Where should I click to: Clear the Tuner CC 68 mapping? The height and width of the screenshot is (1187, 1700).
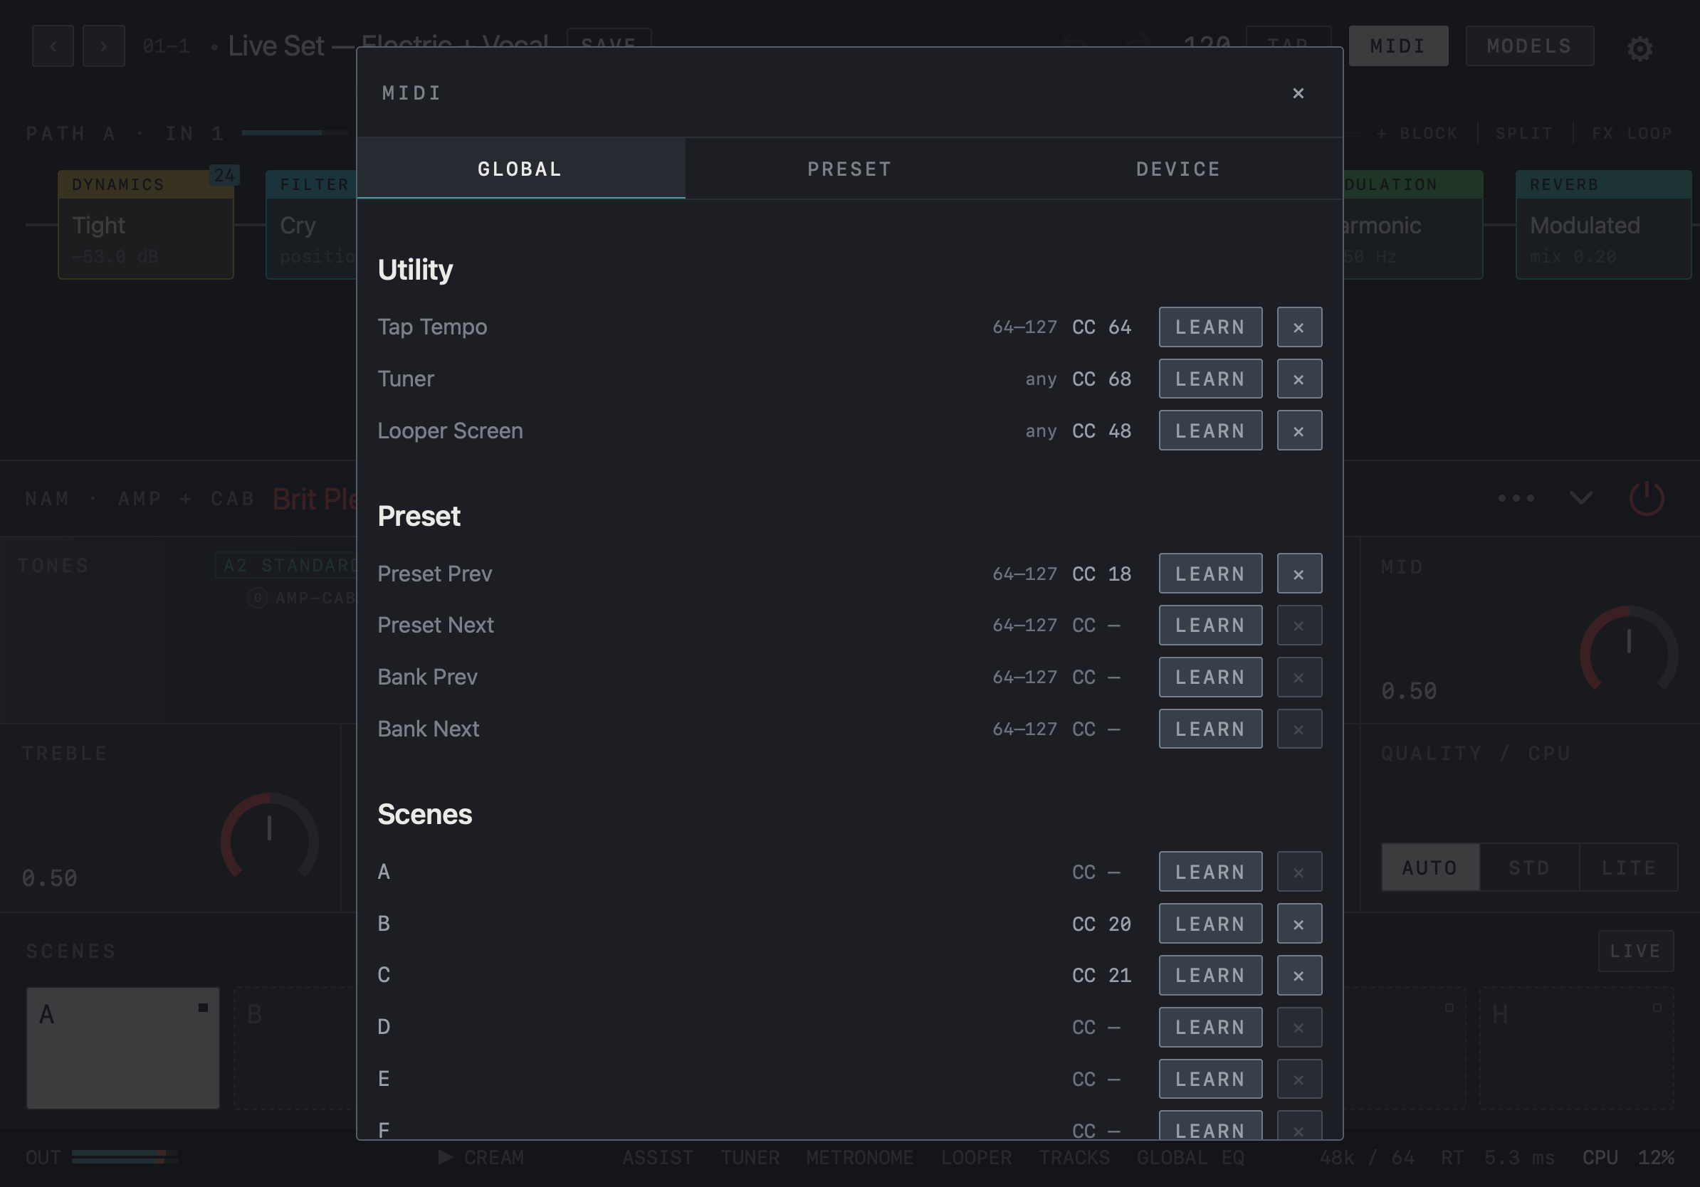point(1299,379)
